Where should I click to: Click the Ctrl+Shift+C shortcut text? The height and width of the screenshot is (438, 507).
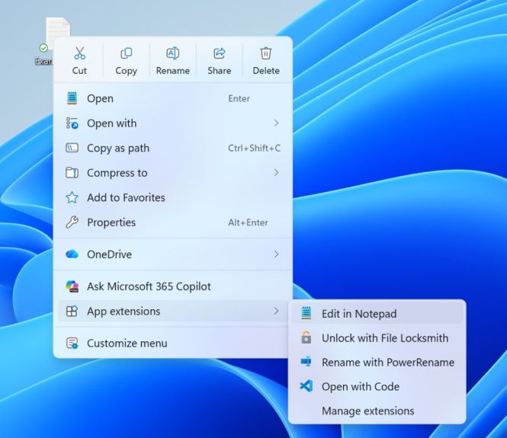click(x=254, y=148)
